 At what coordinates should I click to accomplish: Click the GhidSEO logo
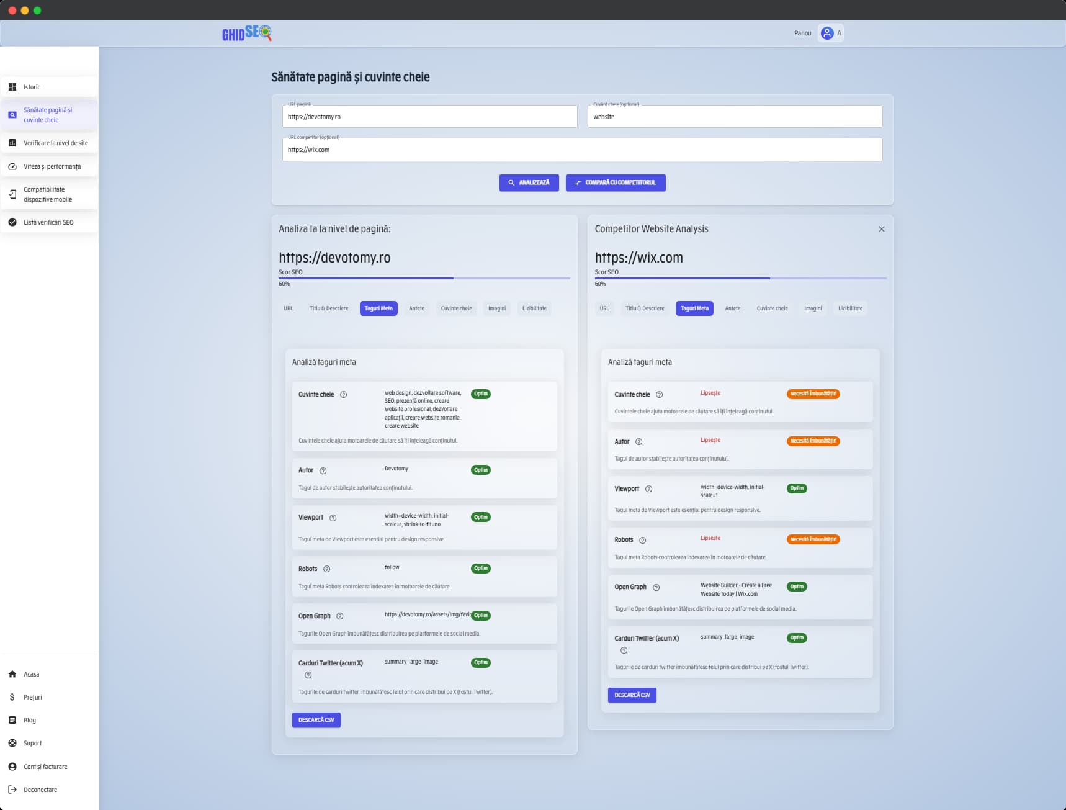click(247, 33)
